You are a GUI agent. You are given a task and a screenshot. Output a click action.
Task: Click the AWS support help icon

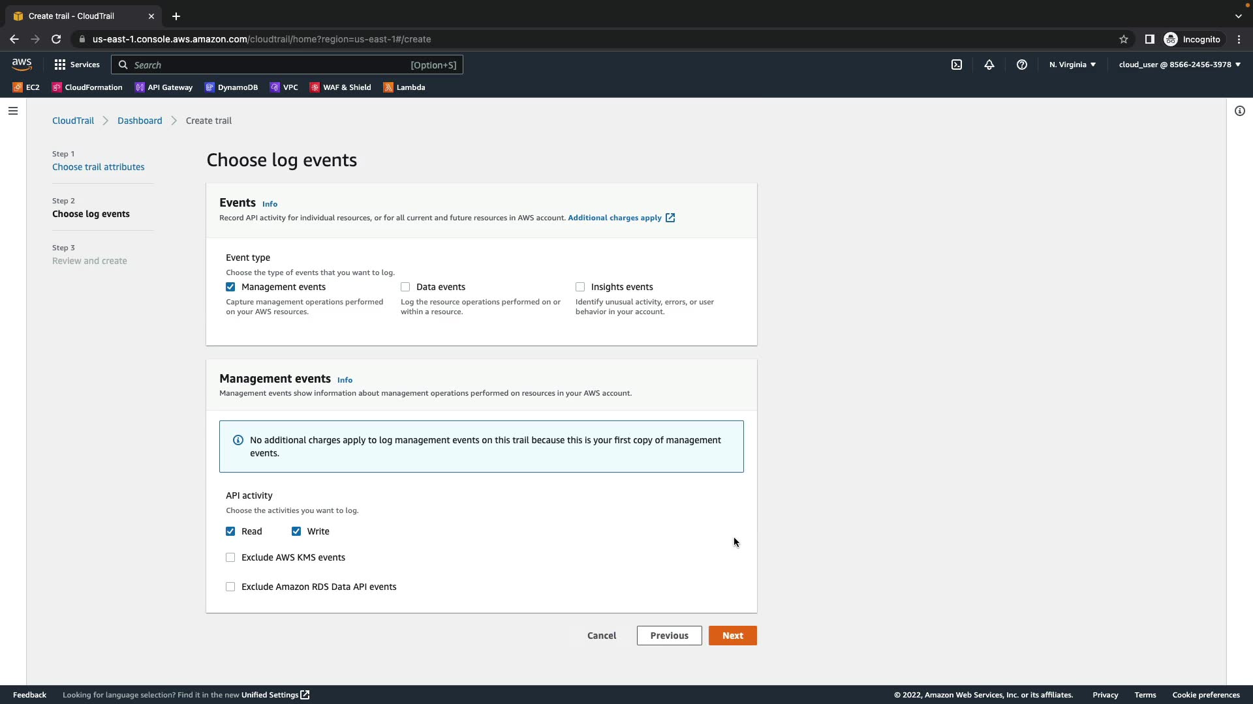point(1022,65)
